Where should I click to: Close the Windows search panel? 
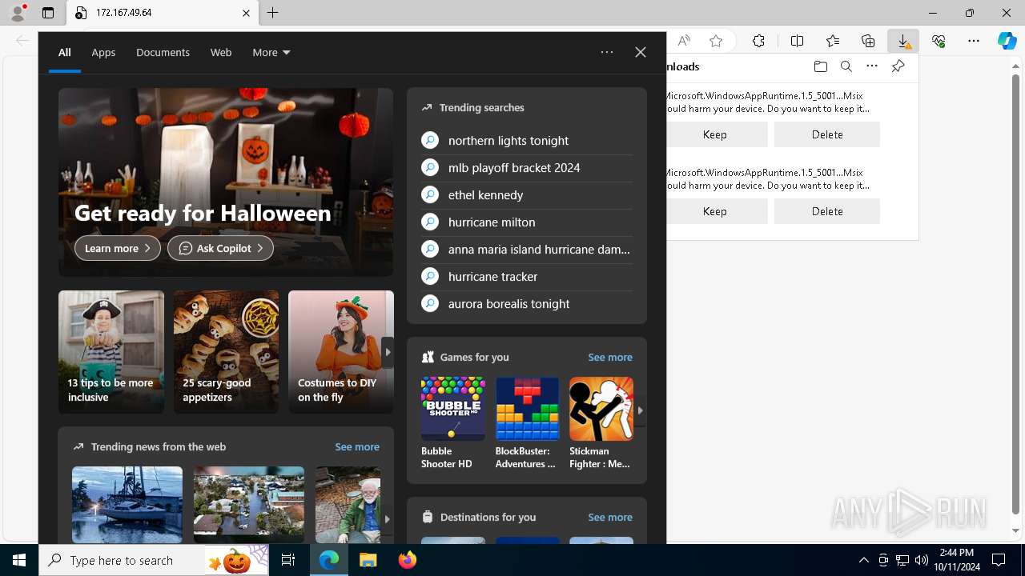[x=641, y=52]
